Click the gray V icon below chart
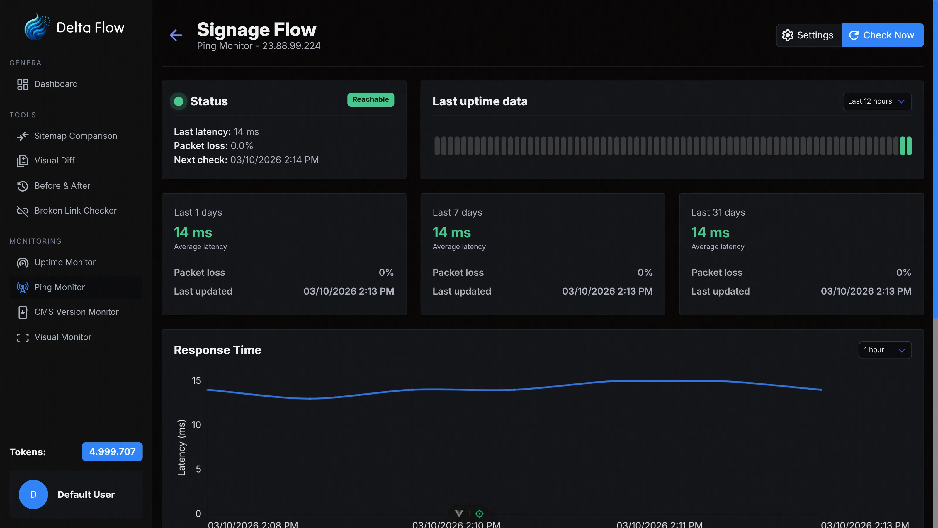The width and height of the screenshot is (938, 528). point(459,513)
